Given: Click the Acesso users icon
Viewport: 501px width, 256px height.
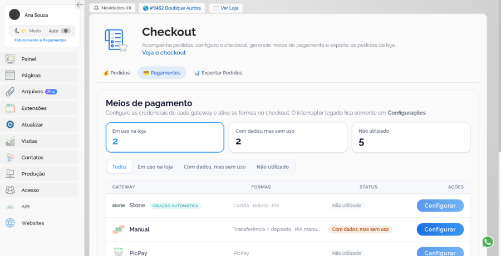Looking at the screenshot, I should click(10, 190).
